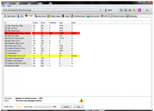Select the Health tab

[x=29, y=16]
